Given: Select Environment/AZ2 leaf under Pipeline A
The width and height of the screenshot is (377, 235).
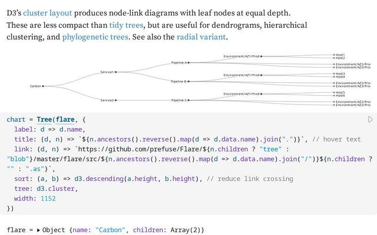Looking at the screenshot, I should (352, 64).
